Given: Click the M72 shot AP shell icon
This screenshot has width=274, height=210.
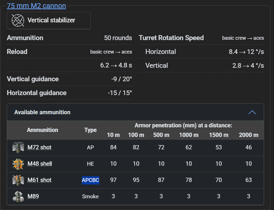Looking at the screenshot, I should click(18, 148).
